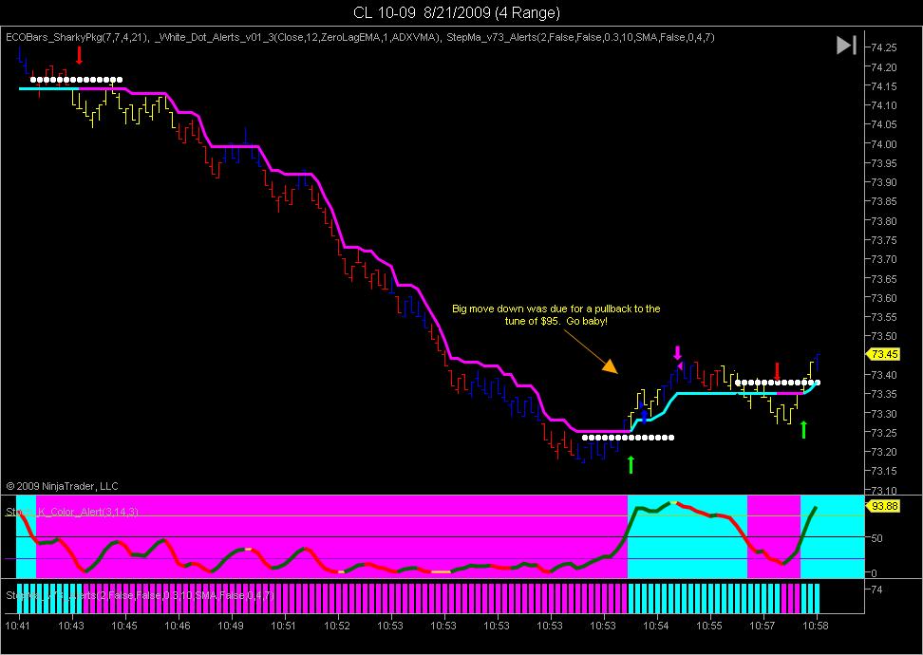The image size is (923, 655).
Task: Click the red down arrow near 74.20 level
Action: tap(80, 56)
